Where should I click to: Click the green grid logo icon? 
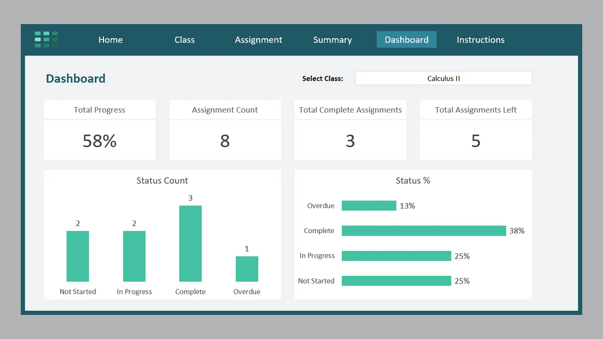[46, 40]
